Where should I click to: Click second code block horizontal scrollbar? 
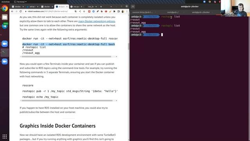(x=67, y=101)
